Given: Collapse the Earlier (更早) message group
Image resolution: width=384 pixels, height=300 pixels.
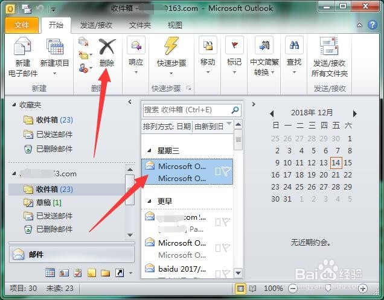Looking at the screenshot, I should (x=149, y=201).
